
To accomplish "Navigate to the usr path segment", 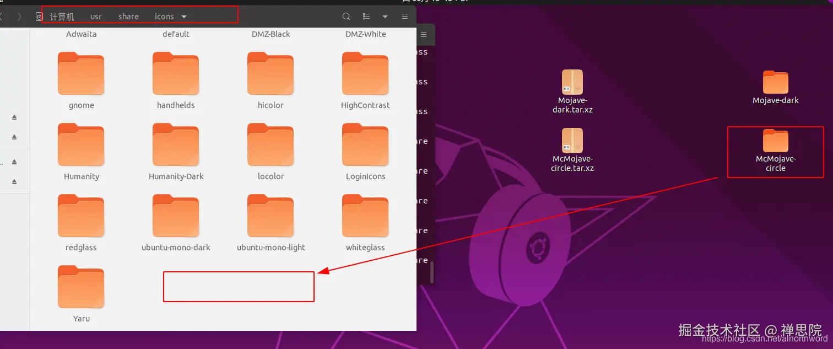I will (x=96, y=17).
